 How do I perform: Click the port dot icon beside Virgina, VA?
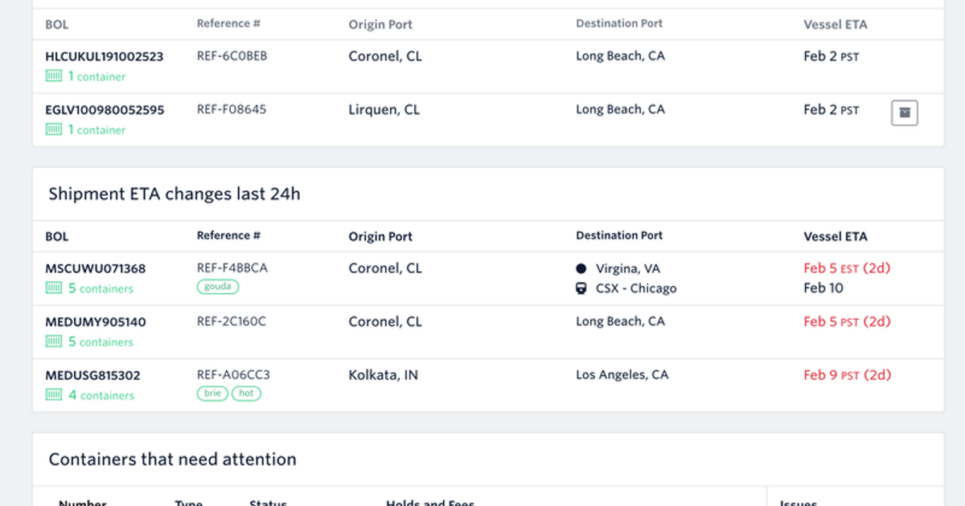pos(581,267)
